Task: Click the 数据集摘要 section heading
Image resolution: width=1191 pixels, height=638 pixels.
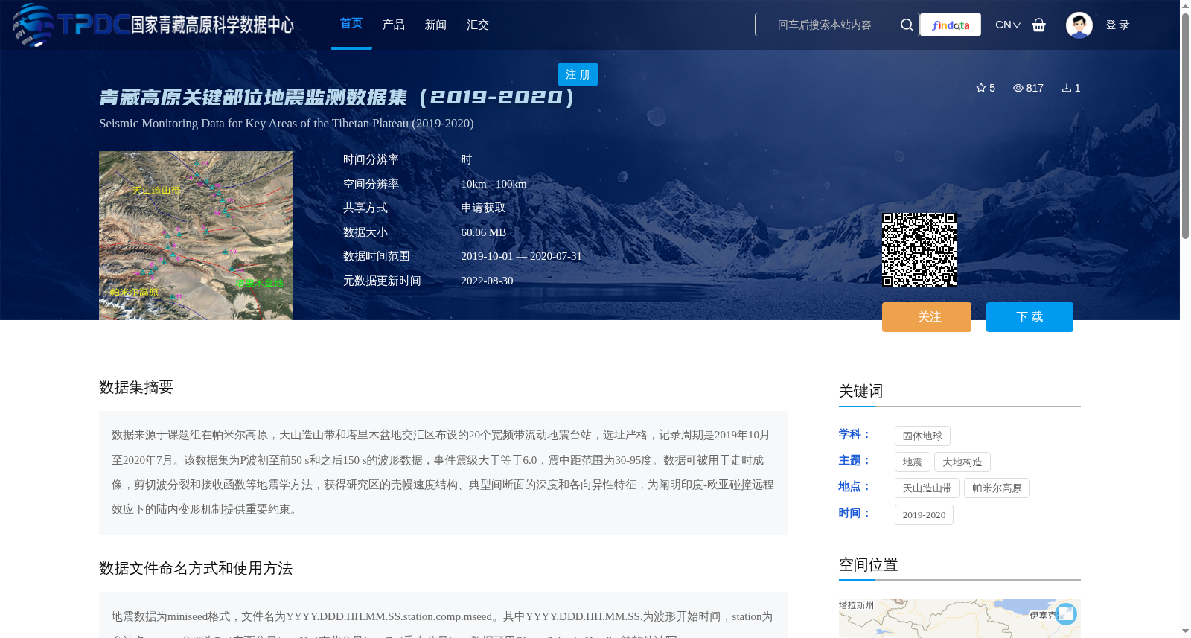Action: click(x=136, y=387)
